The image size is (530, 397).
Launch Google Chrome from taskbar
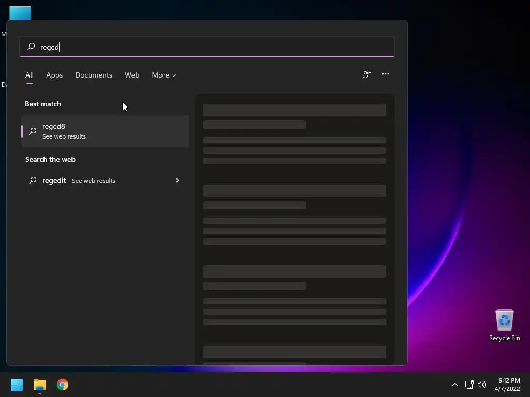coord(63,385)
